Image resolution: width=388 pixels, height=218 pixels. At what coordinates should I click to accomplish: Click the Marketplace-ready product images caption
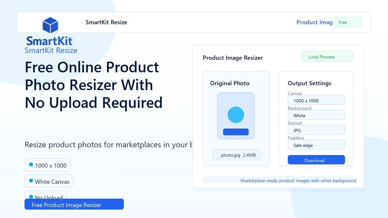click(x=298, y=181)
